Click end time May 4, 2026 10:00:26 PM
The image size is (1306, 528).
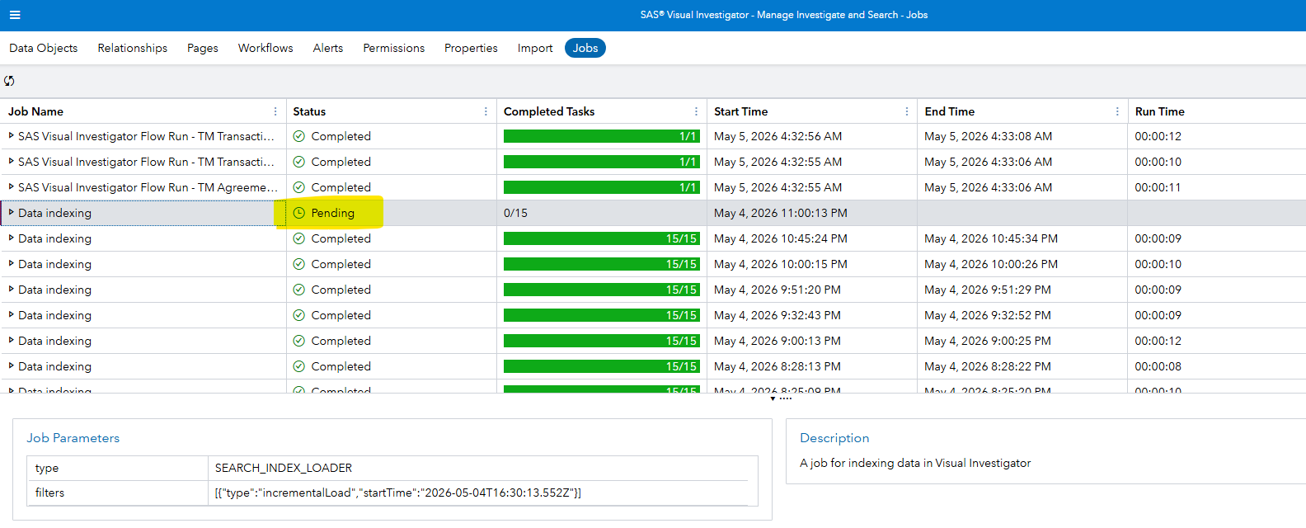click(991, 264)
